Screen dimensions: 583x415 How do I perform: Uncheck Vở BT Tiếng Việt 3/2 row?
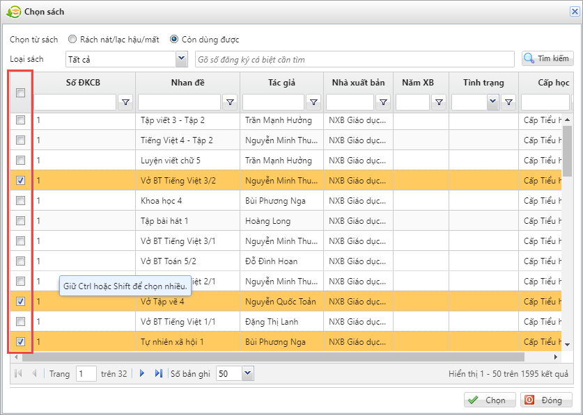tap(21, 181)
